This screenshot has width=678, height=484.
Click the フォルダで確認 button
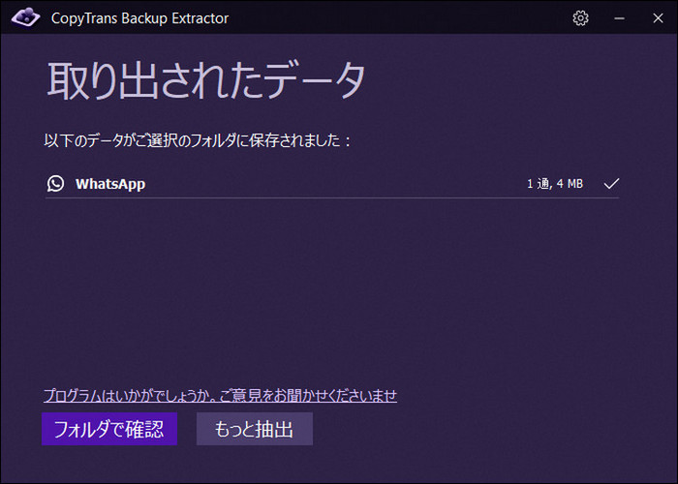pos(109,429)
